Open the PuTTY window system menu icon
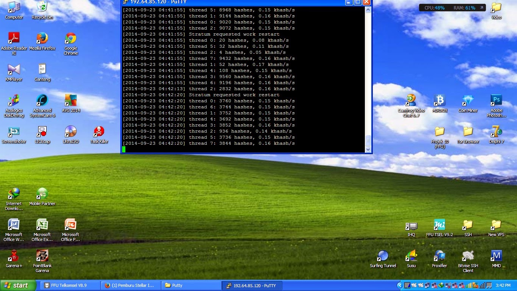 [126, 2]
